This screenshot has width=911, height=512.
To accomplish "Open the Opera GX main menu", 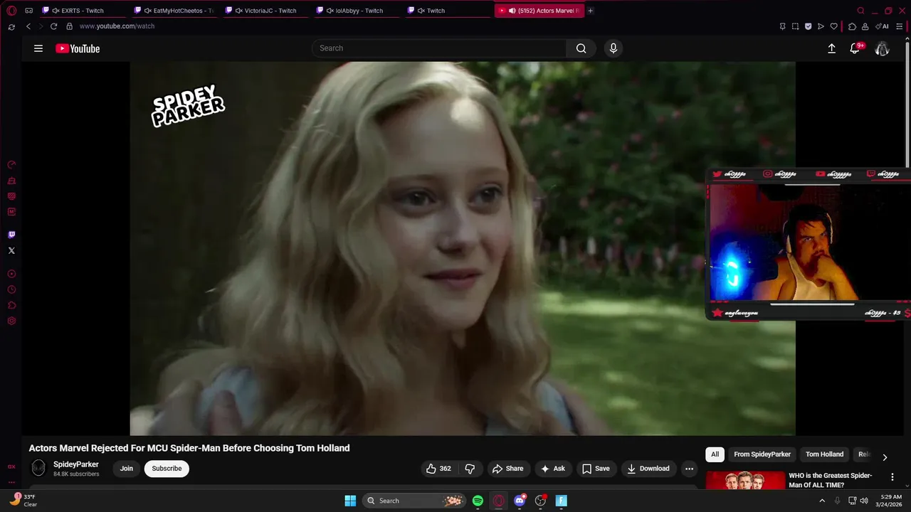I will point(11,11).
